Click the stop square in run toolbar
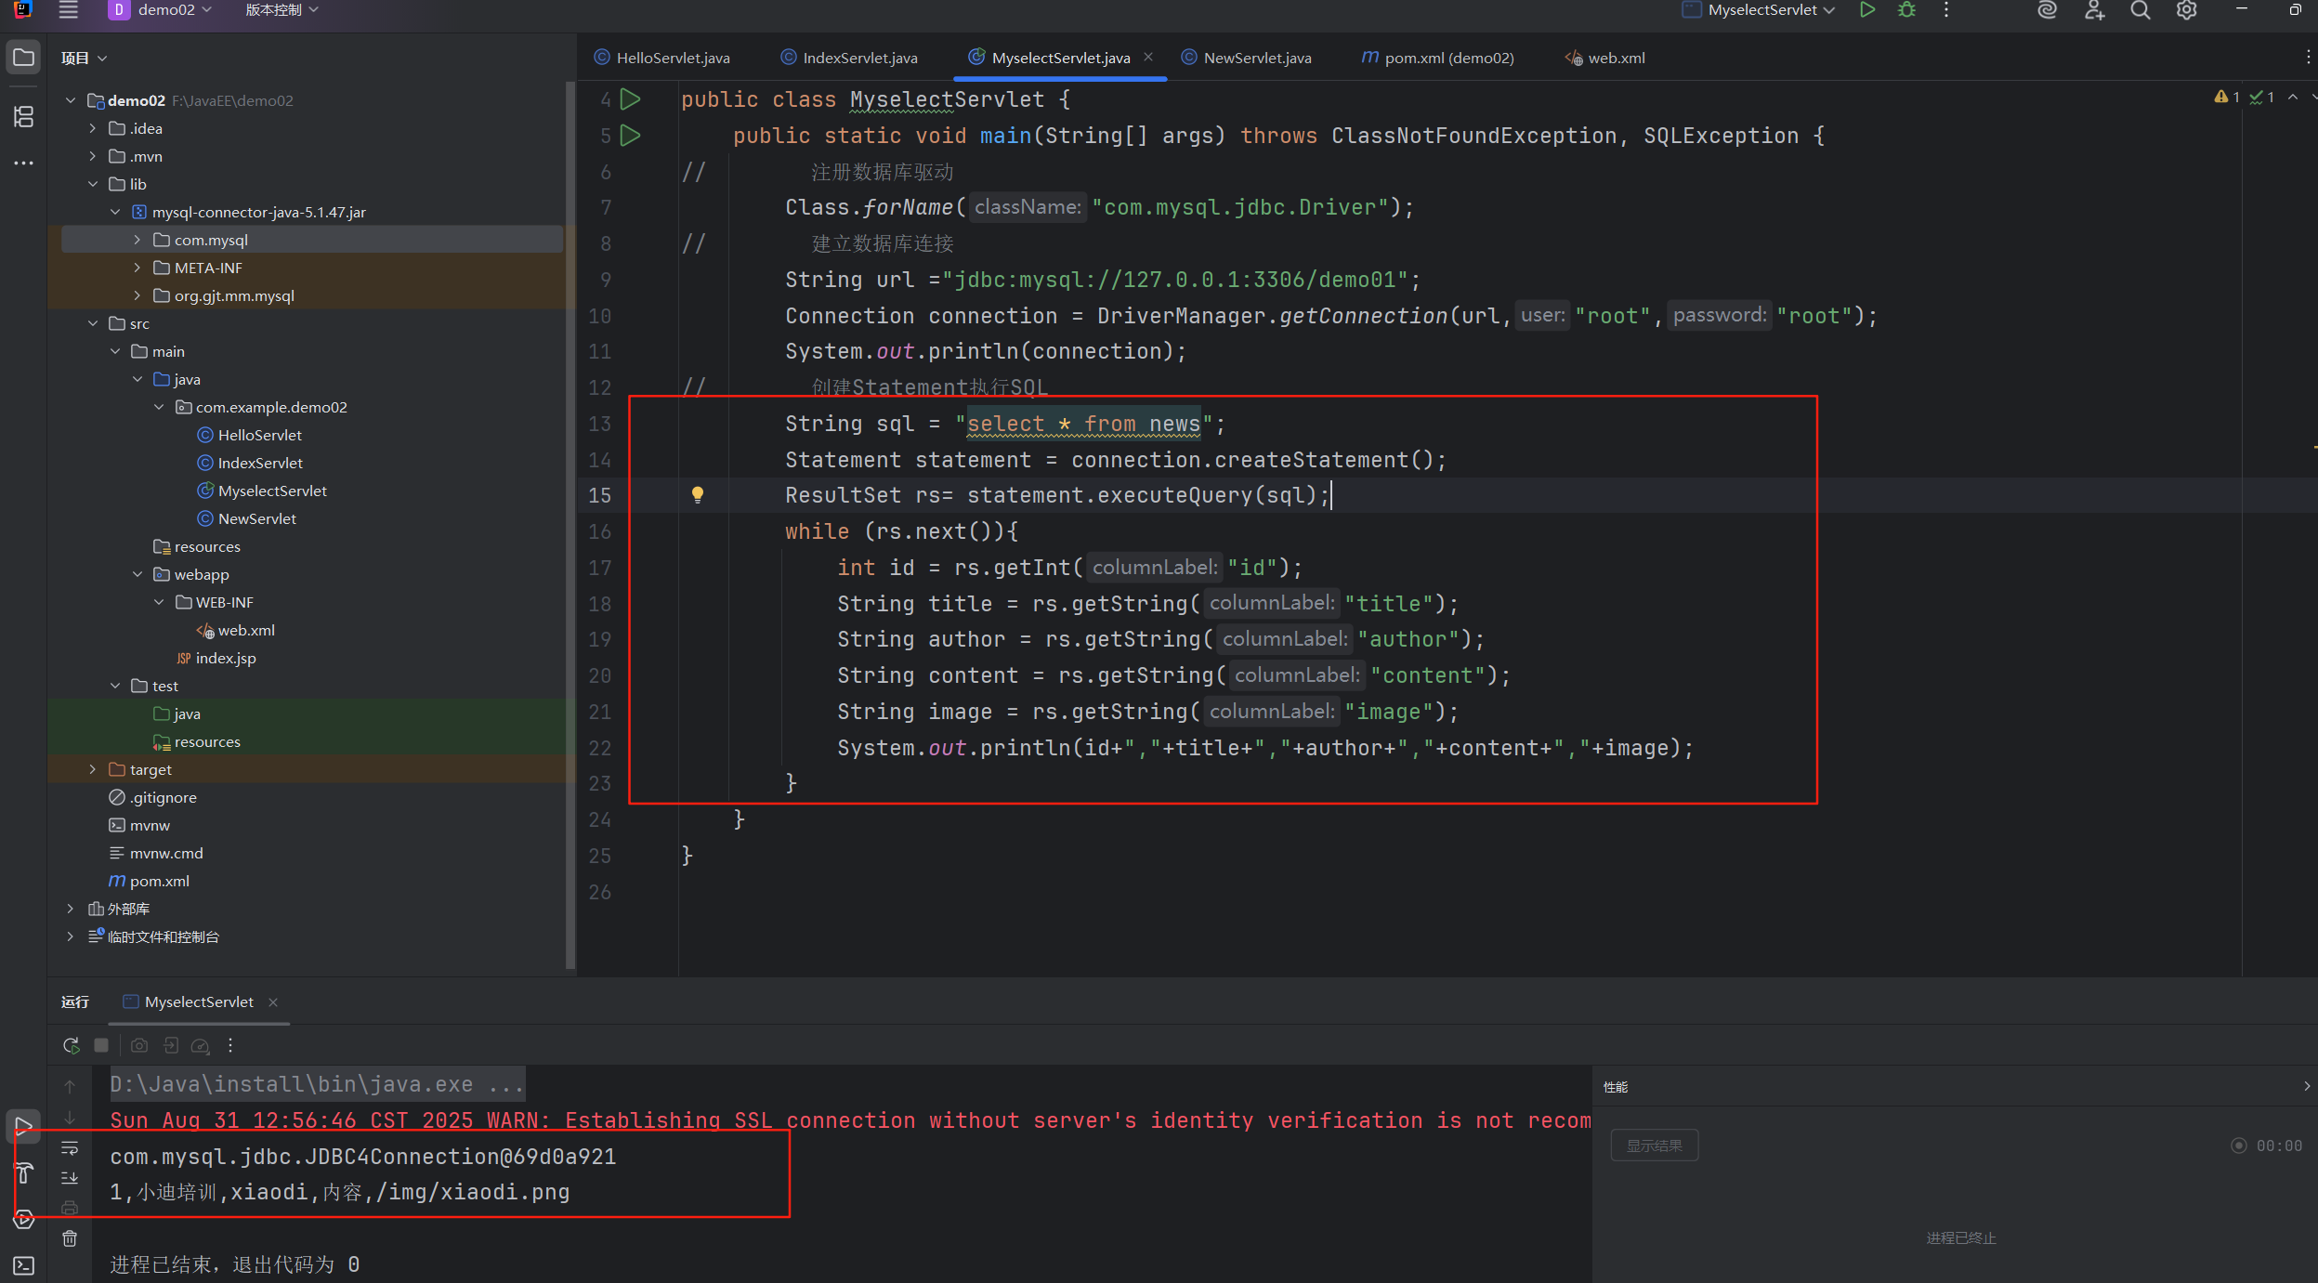The height and width of the screenshot is (1283, 2318). click(101, 1045)
